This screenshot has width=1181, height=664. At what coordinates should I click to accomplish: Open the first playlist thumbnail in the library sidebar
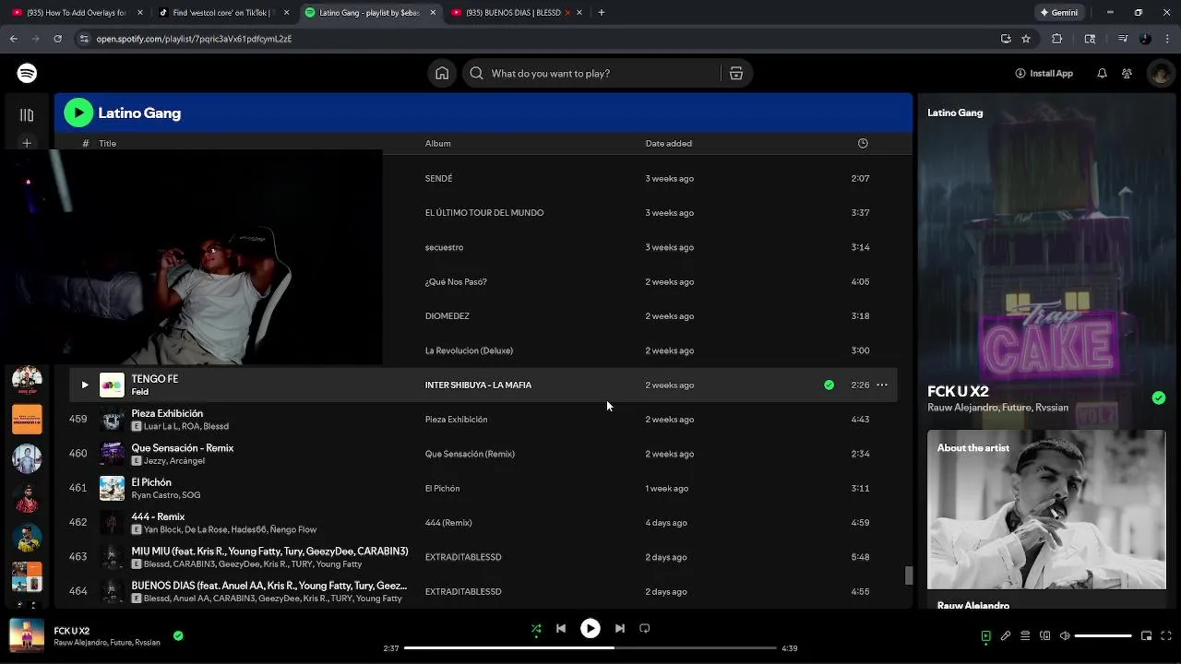click(27, 379)
